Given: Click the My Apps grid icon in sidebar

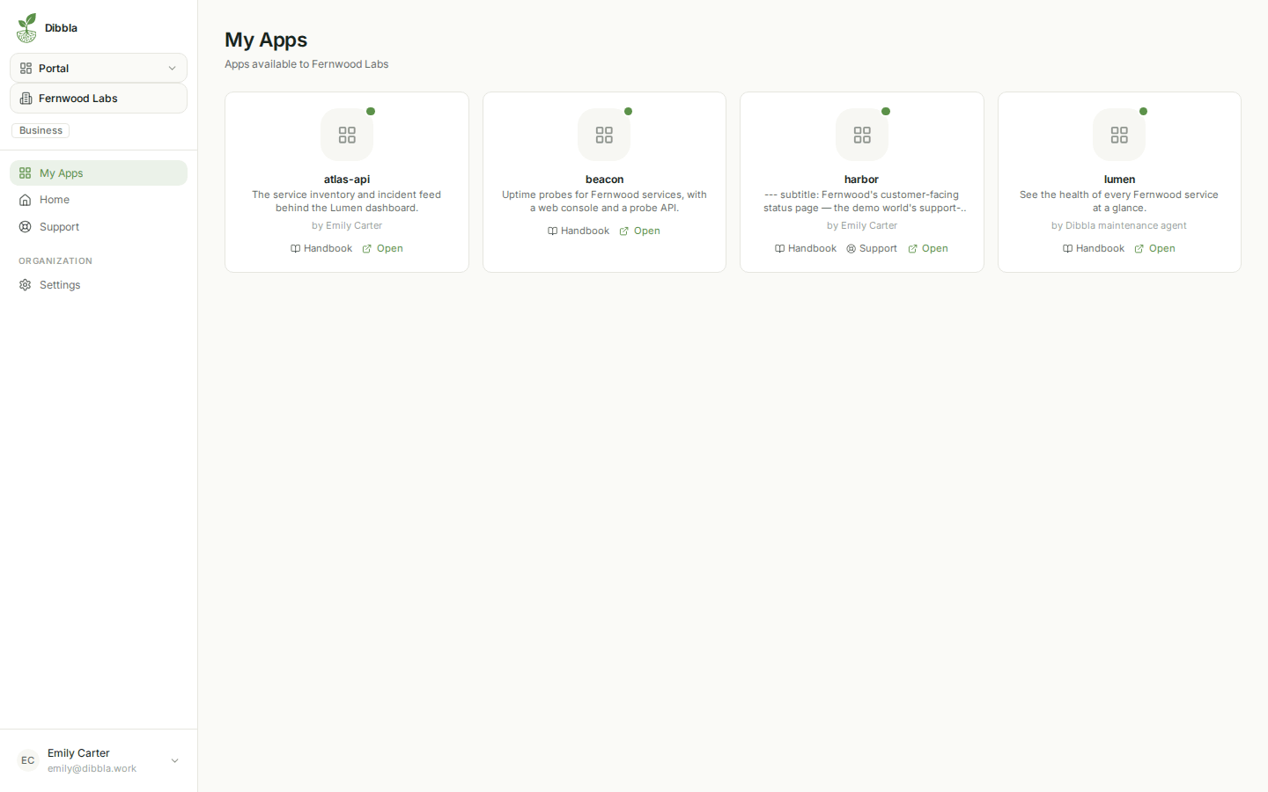Looking at the screenshot, I should point(26,173).
